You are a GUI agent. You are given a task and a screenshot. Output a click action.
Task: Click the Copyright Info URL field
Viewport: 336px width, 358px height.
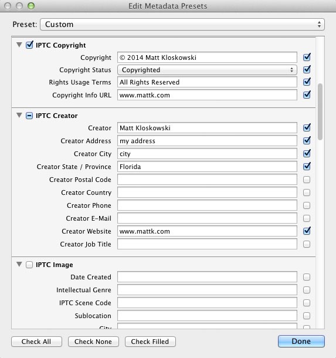pos(207,95)
